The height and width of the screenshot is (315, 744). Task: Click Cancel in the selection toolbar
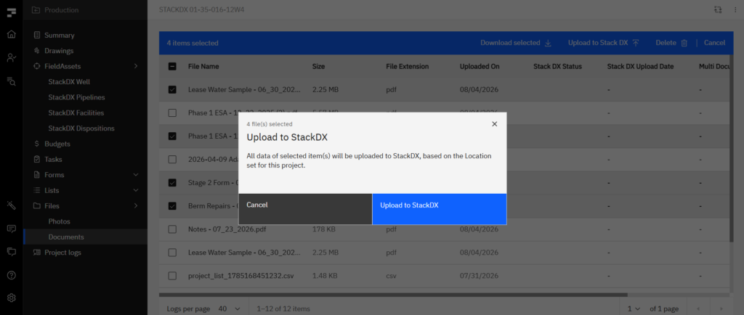714,43
